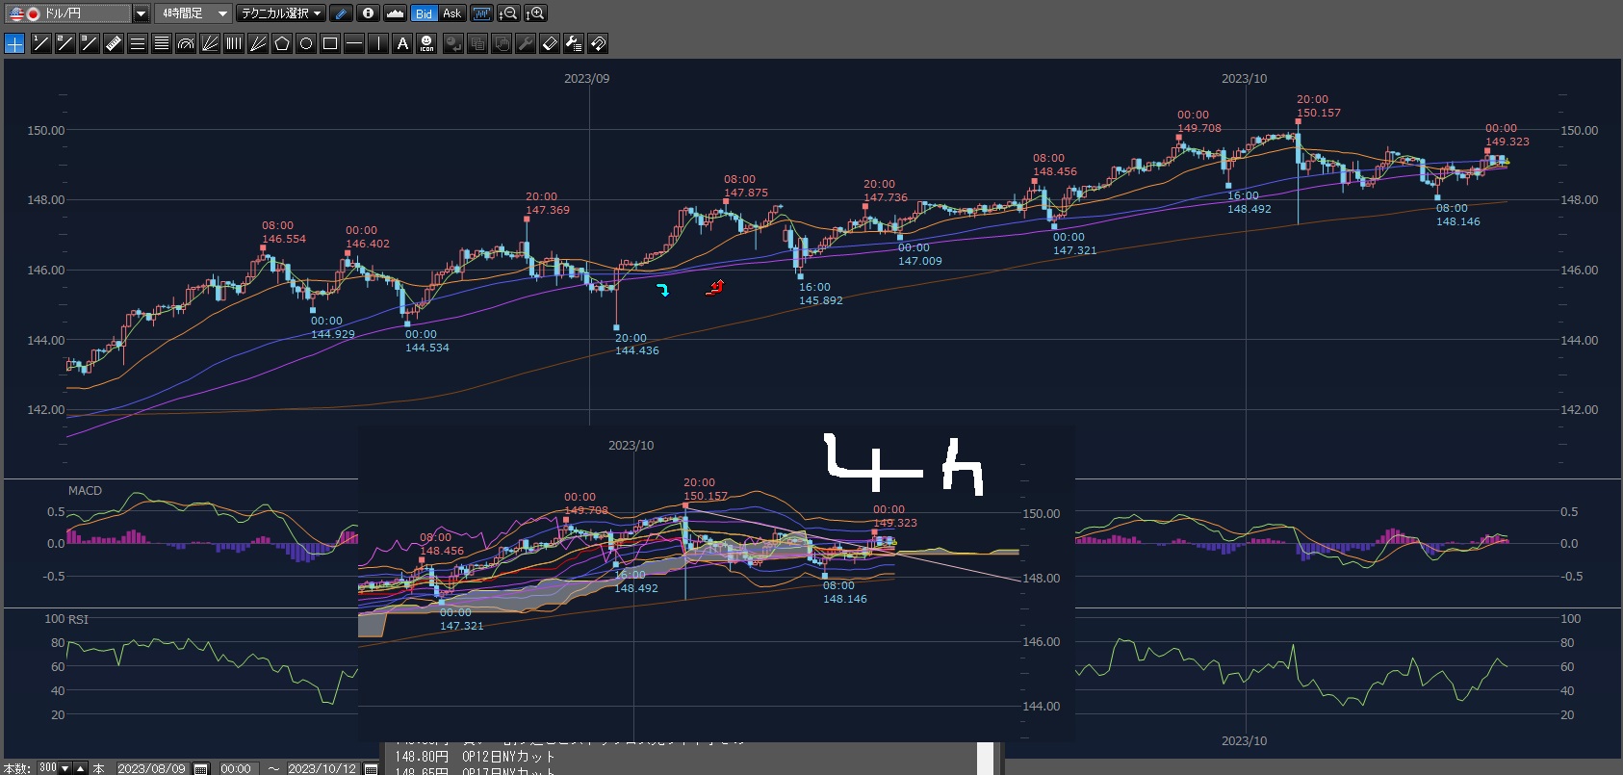Choose the ellipse drawing tool
The image size is (1623, 775).
pyautogui.click(x=306, y=43)
